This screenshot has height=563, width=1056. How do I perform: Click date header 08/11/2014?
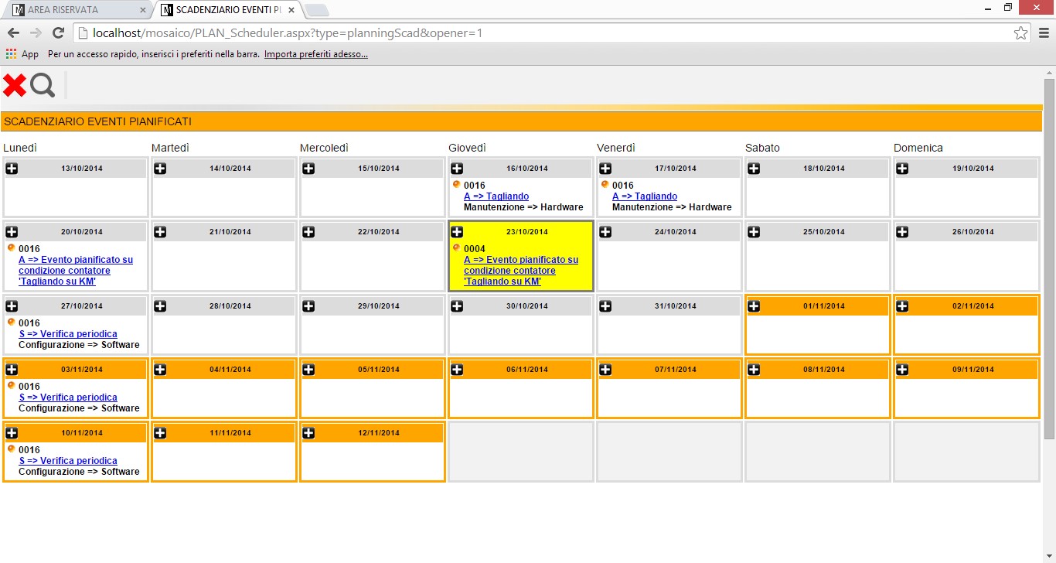point(824,370)
